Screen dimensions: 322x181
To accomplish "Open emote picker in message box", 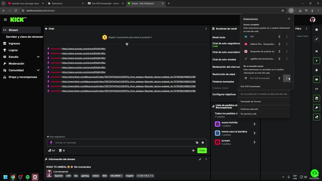I will 203,143.
